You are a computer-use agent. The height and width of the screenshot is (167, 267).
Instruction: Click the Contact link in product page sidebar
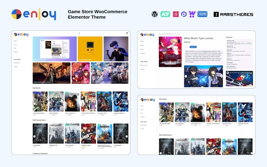point(143,53)
